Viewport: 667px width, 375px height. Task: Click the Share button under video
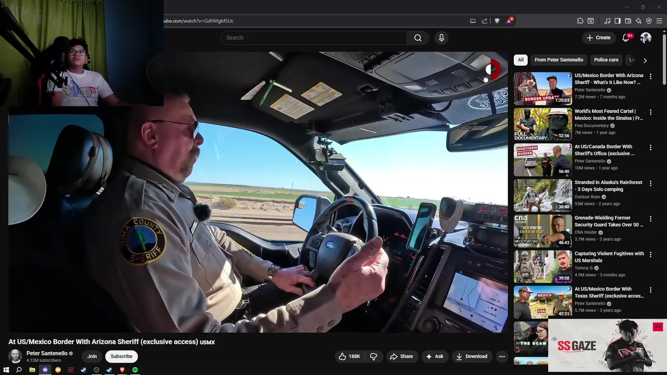(x=401, y=356)
